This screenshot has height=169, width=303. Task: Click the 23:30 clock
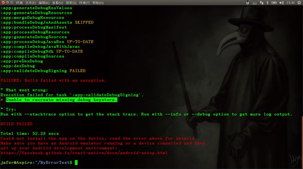(290, 3)
